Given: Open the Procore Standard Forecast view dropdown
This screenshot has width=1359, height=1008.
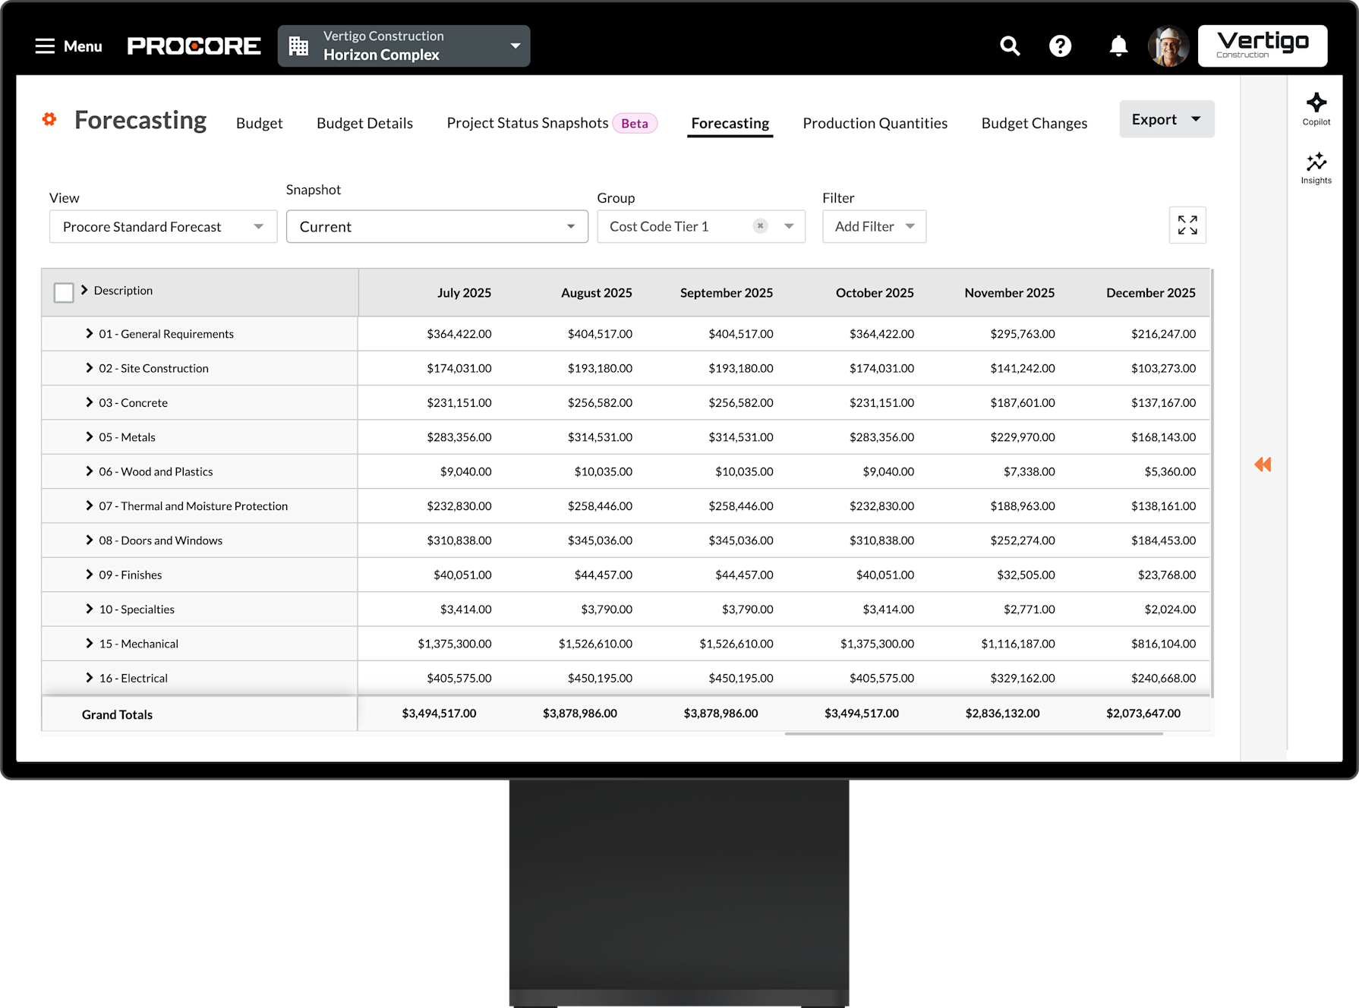Looking at the screenshot, I should click(162, 226).
